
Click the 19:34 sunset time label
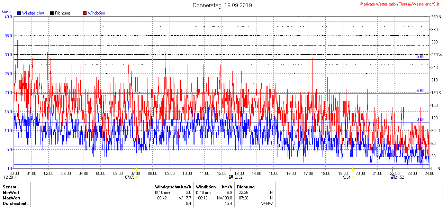(346, 177)
